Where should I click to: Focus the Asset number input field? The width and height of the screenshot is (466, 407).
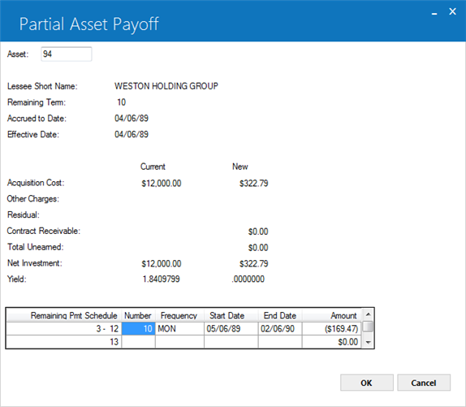[x=67, y=54]
